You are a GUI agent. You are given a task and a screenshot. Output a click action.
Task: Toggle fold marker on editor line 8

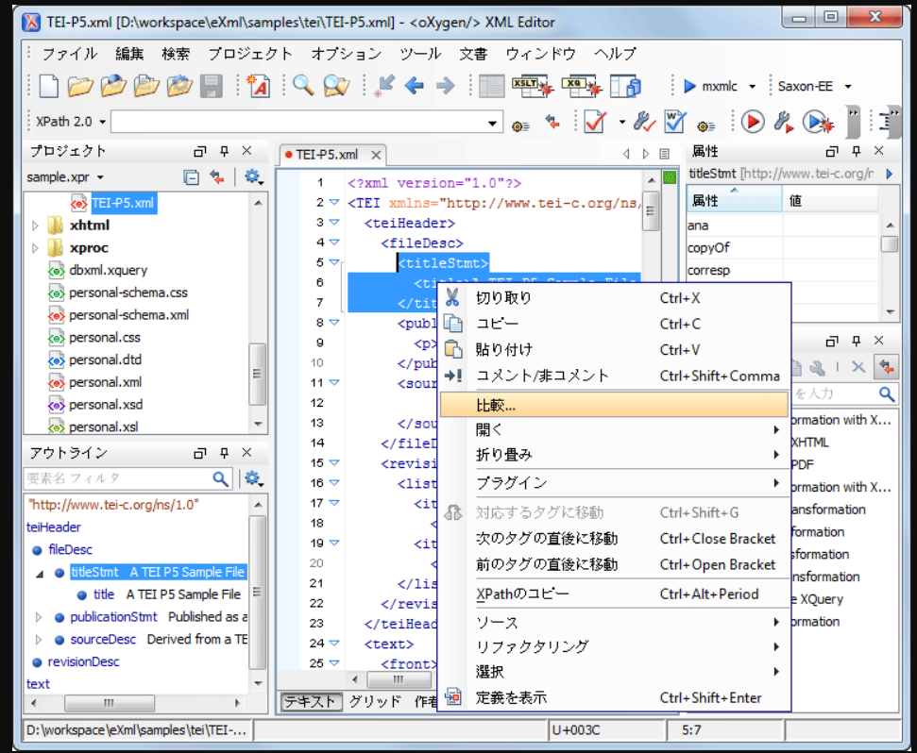click(333, 322)
